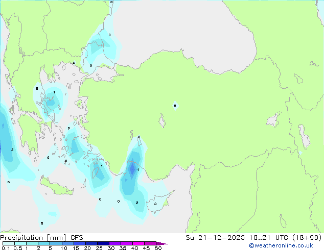Click the 25–30 mm navy legend swatch
Image resolution: width=324 pixels, height=250 pixels.
click(x=103, y=243)
